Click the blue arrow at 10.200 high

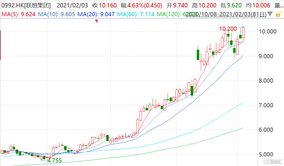(x=241, y=27)
